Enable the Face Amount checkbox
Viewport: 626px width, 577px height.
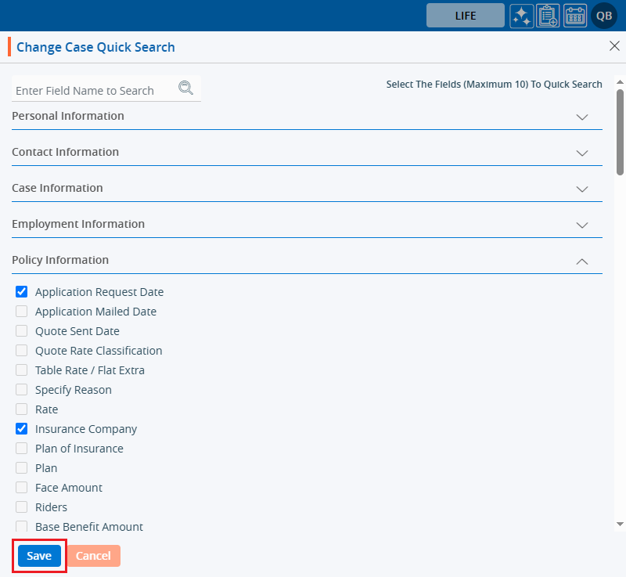[x=22, y=488]
